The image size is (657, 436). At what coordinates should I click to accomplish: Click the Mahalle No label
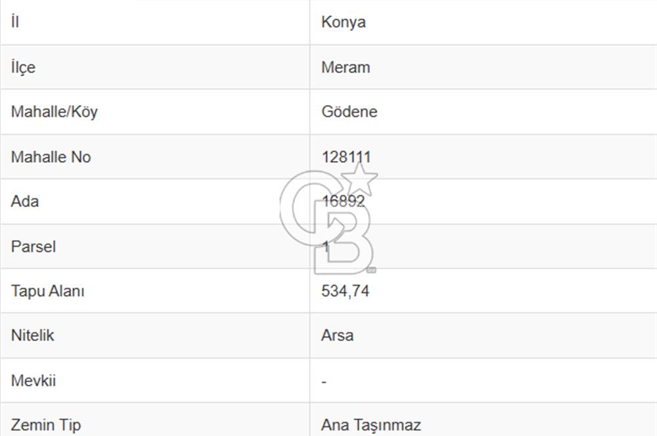[x=51, y=157]
